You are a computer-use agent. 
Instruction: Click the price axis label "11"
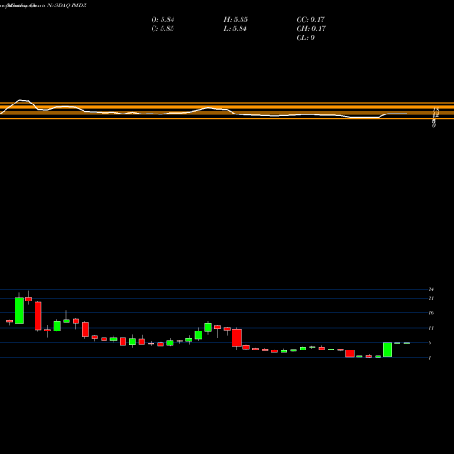click(x=431, y=328)
